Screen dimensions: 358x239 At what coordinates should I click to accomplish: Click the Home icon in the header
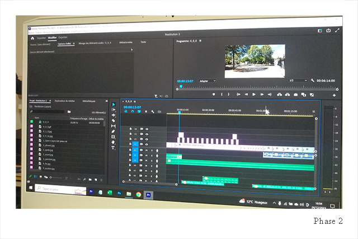(x=32, y=39)
